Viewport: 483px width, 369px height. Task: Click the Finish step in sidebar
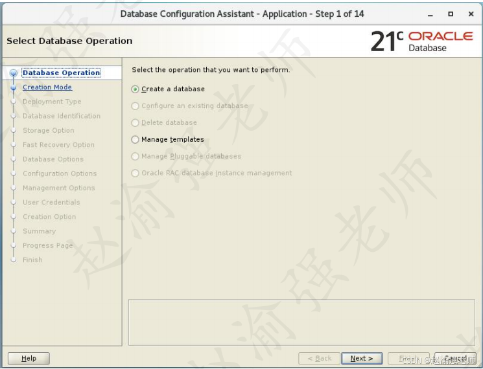(32, 260)
